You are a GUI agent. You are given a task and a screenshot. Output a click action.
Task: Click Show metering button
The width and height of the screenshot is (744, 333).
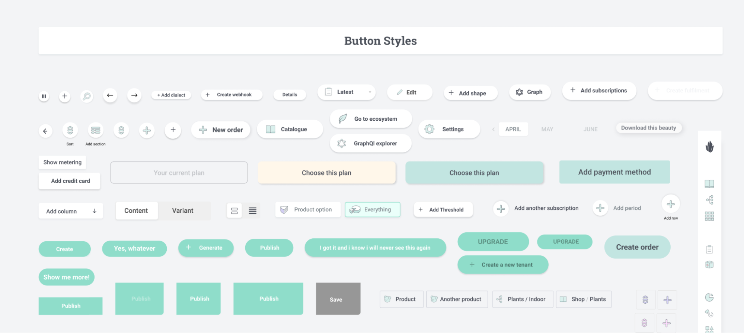point(63,162)
